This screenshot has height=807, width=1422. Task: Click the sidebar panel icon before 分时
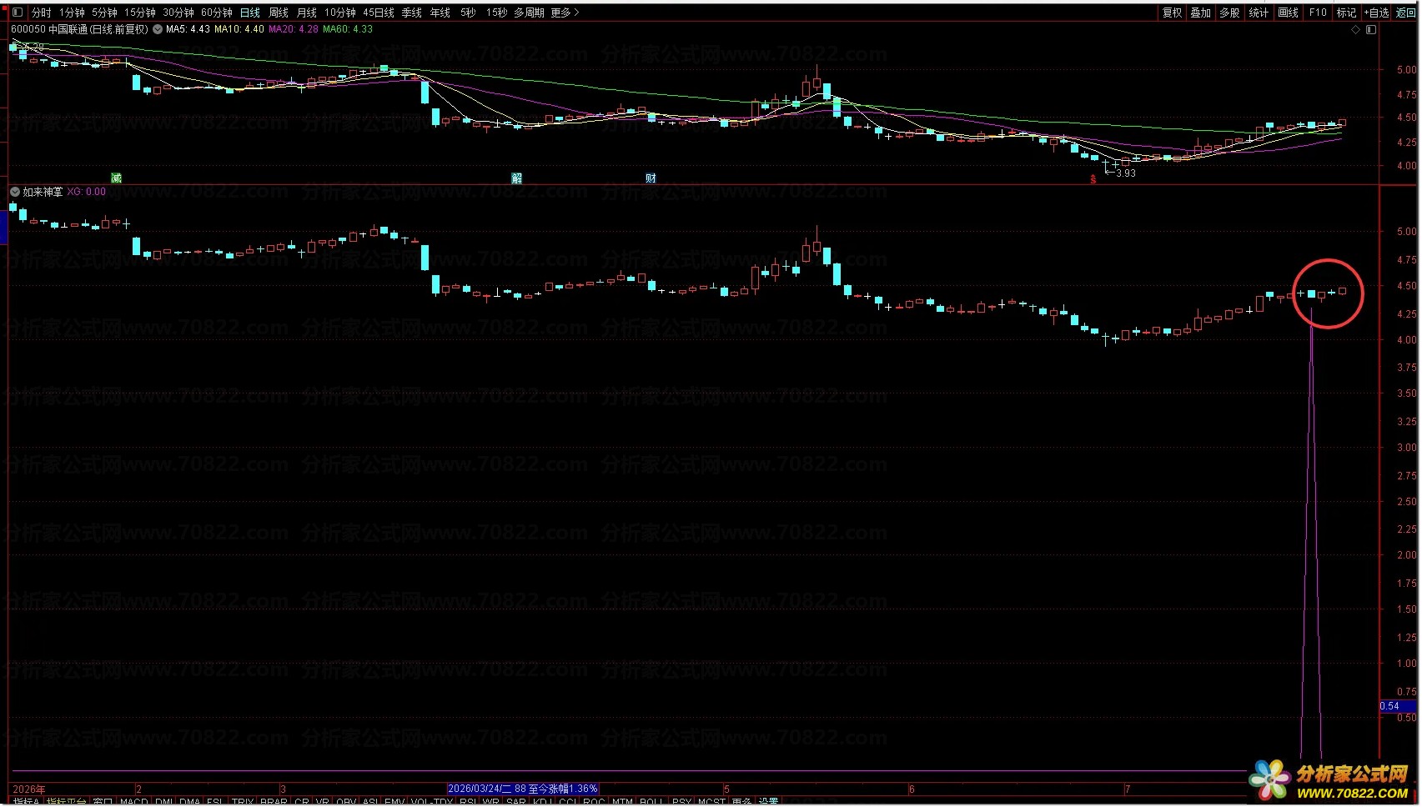coord(18,13)
